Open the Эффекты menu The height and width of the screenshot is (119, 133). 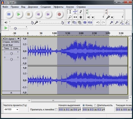pos(59,7)
